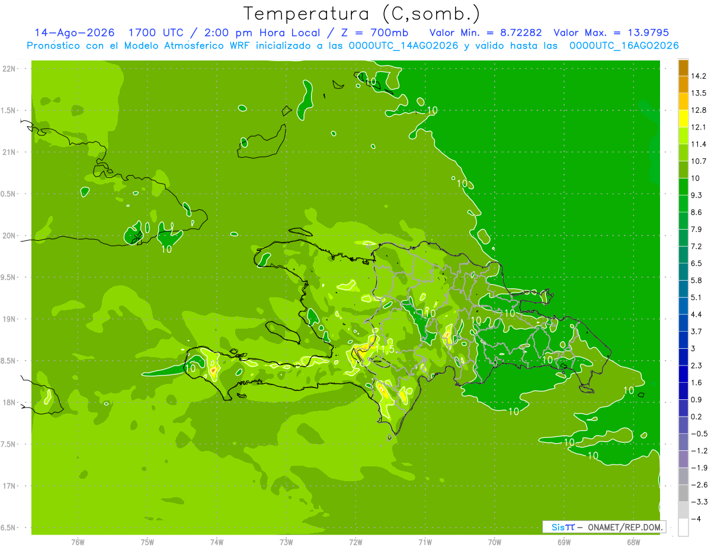This screenshot has height=550, width=711.
Task: Click the '69W' longitude label
Action: [564, 542]
